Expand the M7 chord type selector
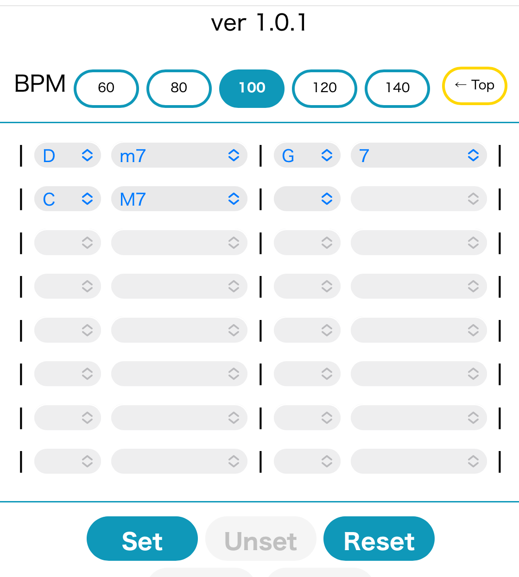 pos(179,199)
